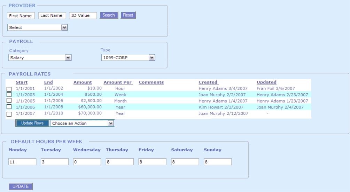This screenshot has height=192, width=350.
Task: Toggle checkbox for the $70,000.00 row
Action: pyautogui.click(x=9, y=114)
